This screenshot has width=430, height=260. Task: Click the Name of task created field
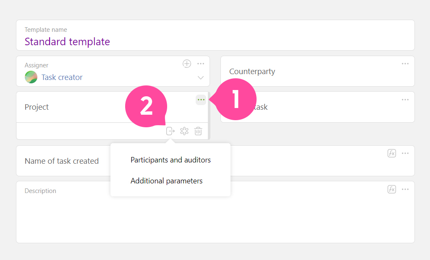215,161
